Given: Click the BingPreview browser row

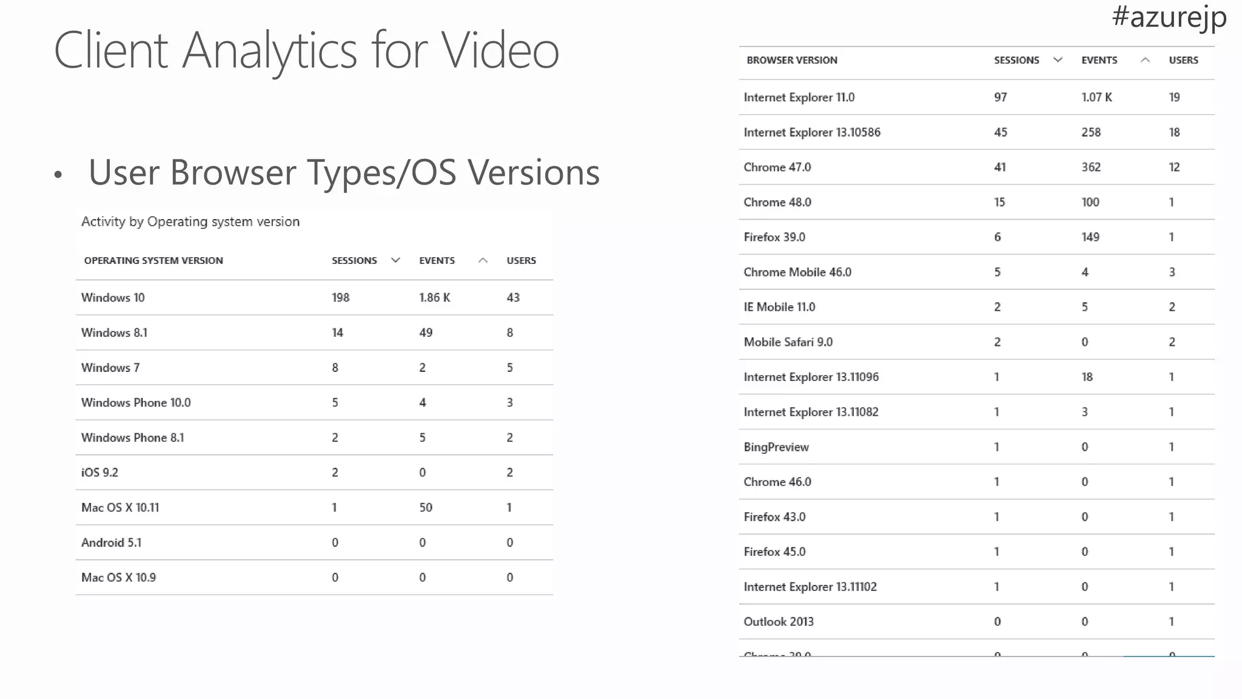Looking at the screenshot, I should (776, 447).
